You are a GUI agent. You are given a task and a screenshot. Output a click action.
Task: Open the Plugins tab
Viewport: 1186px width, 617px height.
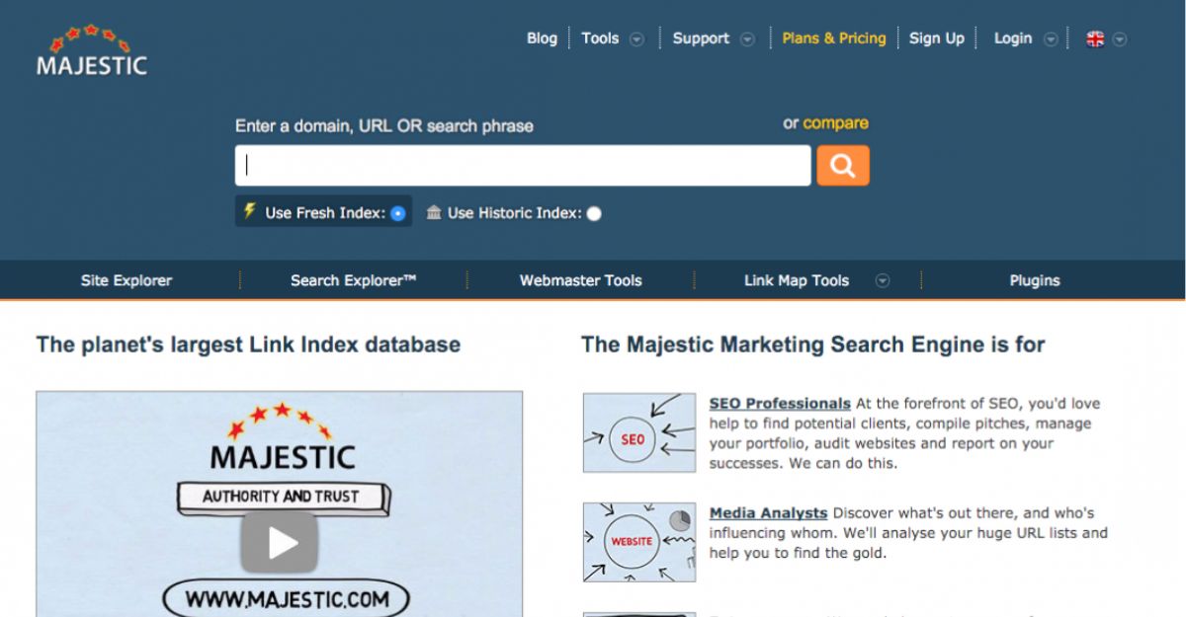pyautogui.click(x=1035, y=280)
